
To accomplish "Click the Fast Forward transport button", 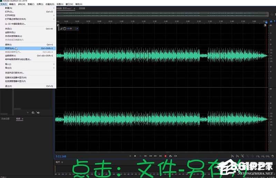I will pos(155,156).
